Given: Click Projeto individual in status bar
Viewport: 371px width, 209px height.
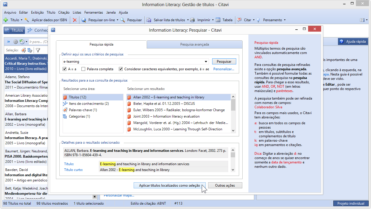Looking at the screenshot, I should [351, 203].
